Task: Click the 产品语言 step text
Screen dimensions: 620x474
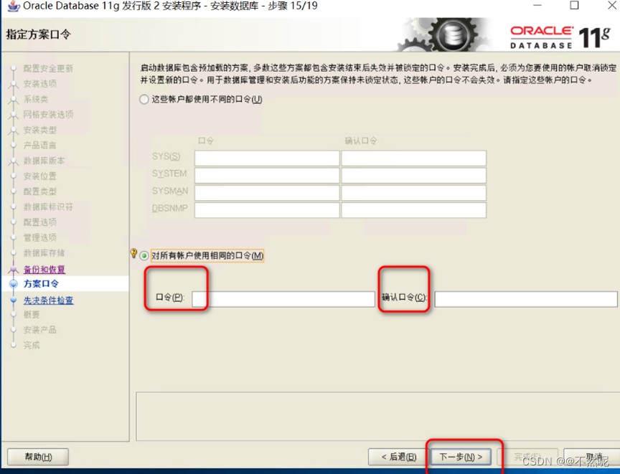Action: point(40,146)
